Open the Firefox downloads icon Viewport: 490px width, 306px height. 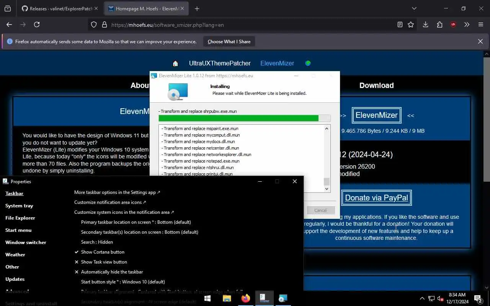[x=425, y=24]
